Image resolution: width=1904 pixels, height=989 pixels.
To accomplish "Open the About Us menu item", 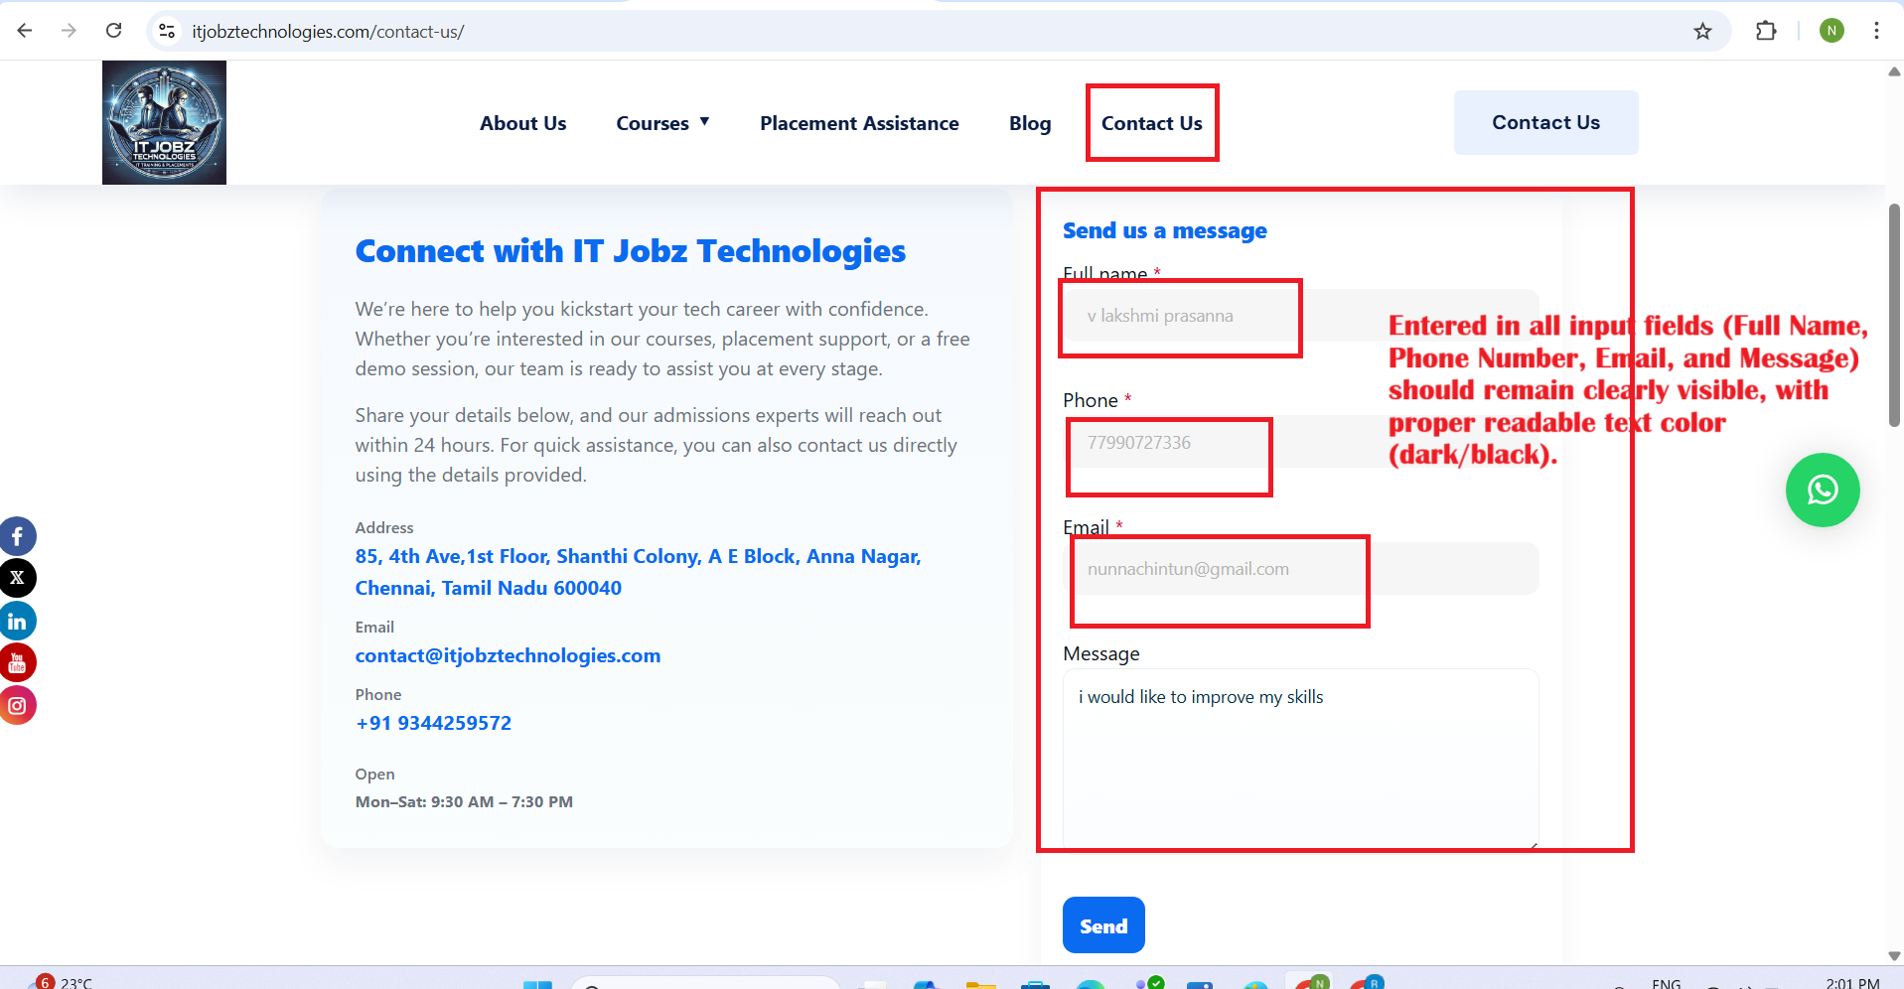I will click(522, 123).
